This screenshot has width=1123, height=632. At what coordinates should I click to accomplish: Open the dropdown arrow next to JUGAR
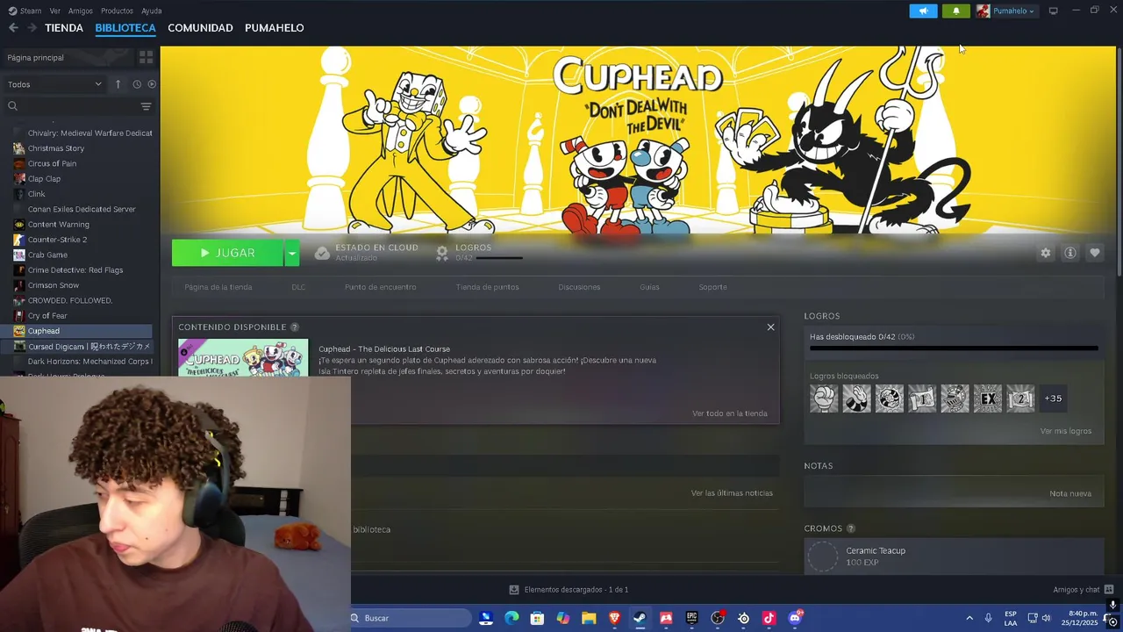point(292,253)
